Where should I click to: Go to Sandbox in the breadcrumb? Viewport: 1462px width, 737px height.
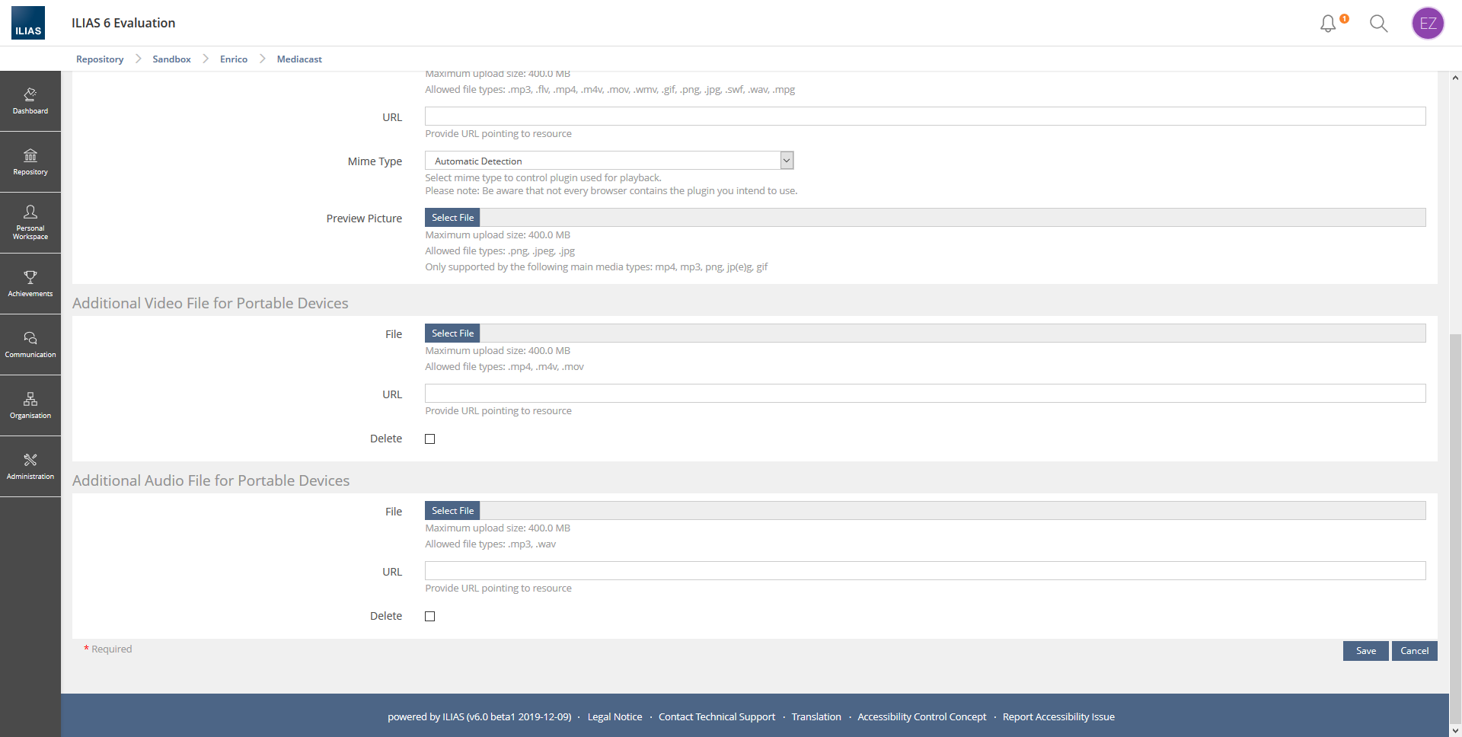pyautogui.click(x=171, y=59)
